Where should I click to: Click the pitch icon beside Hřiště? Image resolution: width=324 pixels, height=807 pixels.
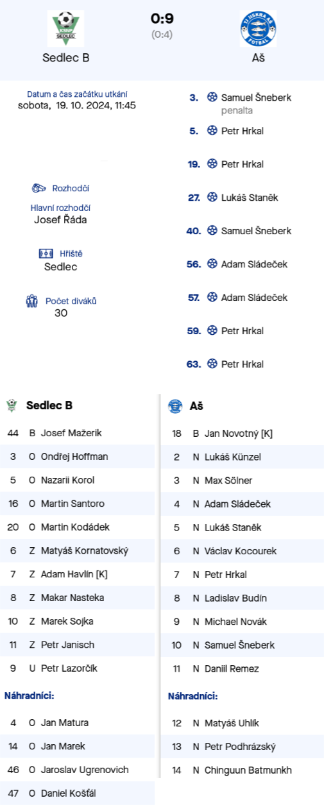point(46,253)
